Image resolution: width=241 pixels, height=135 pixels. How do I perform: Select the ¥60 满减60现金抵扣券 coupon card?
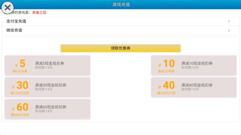[47, 109]
